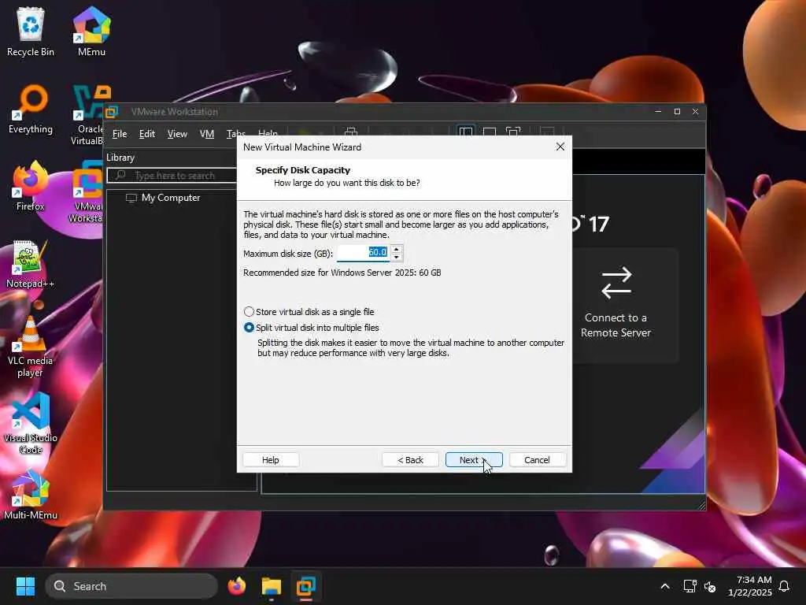
Task: Click Next to continue the wizard
Action: (473, 460)
